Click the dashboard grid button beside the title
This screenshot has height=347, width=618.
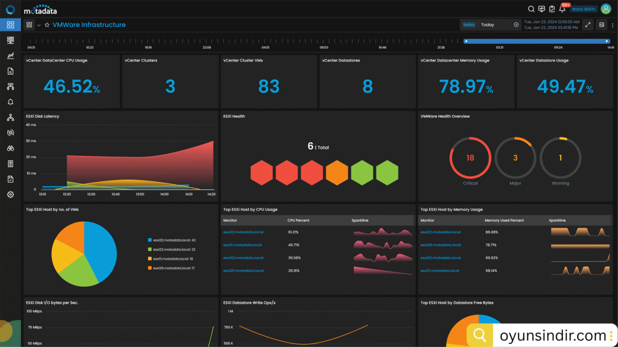click(29, 25)
